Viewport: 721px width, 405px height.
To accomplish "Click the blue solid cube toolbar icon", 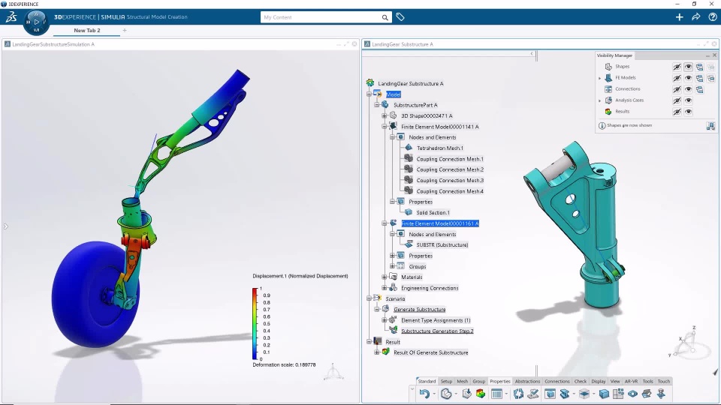I will click(x=604, y=394).
